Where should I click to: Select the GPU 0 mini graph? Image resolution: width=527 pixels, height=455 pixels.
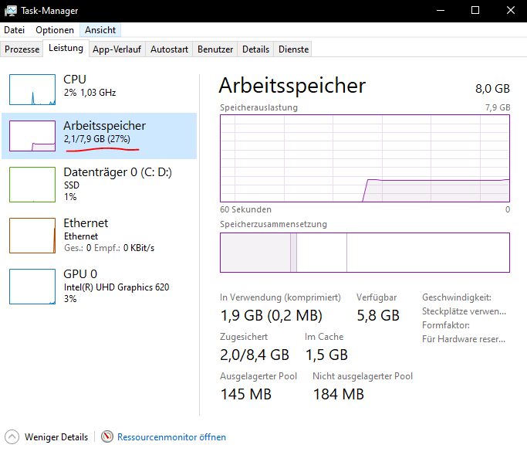coord(32,286)
